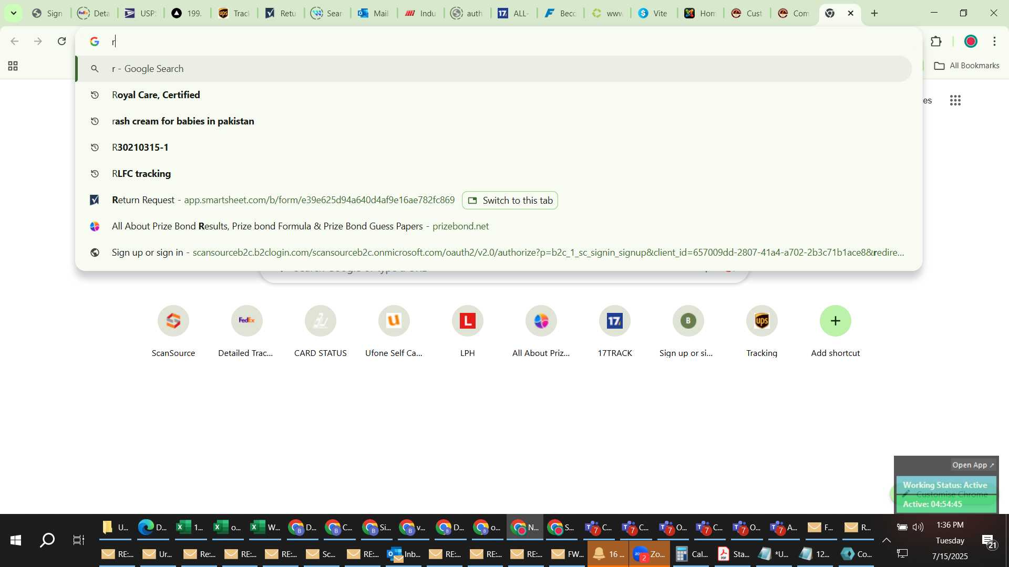Open 17TRACK shortcut

coord(615,332)
